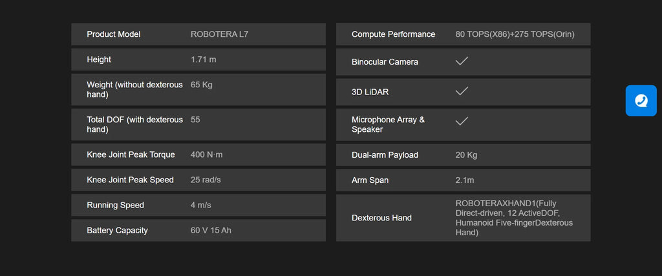Select the 60 V 15 Ah battery value
Viewport: 662px width, 276px height.
click(x=211, y=230)
